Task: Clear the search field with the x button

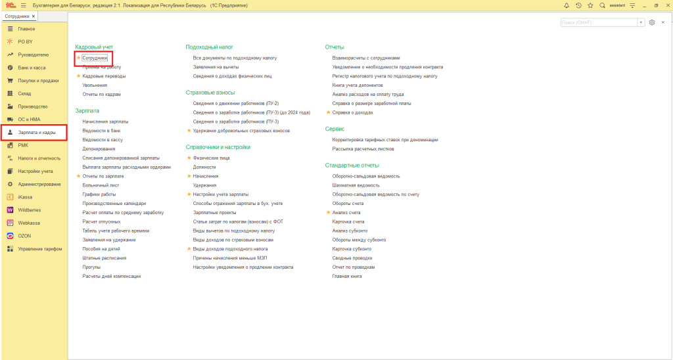Action: click(641, 22)
